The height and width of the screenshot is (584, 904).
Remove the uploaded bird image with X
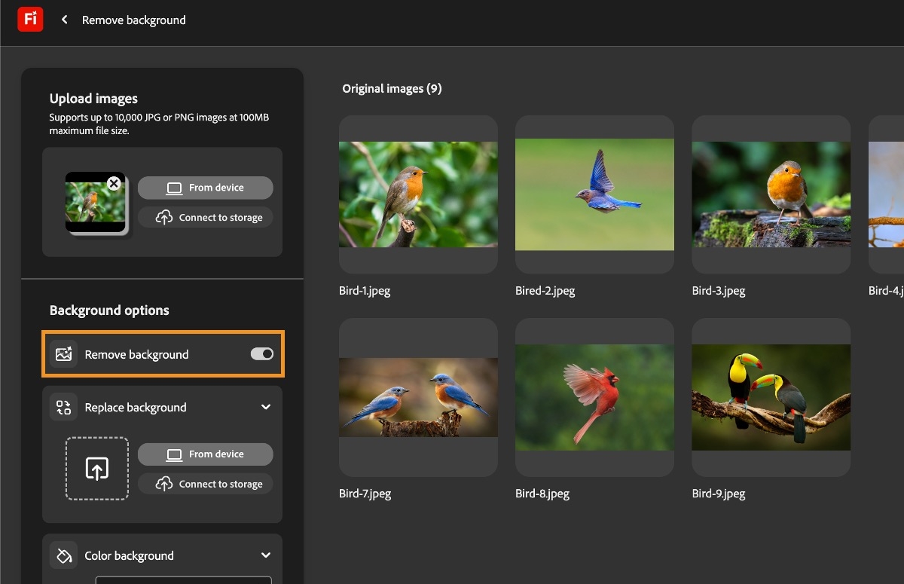click(114, 183)
